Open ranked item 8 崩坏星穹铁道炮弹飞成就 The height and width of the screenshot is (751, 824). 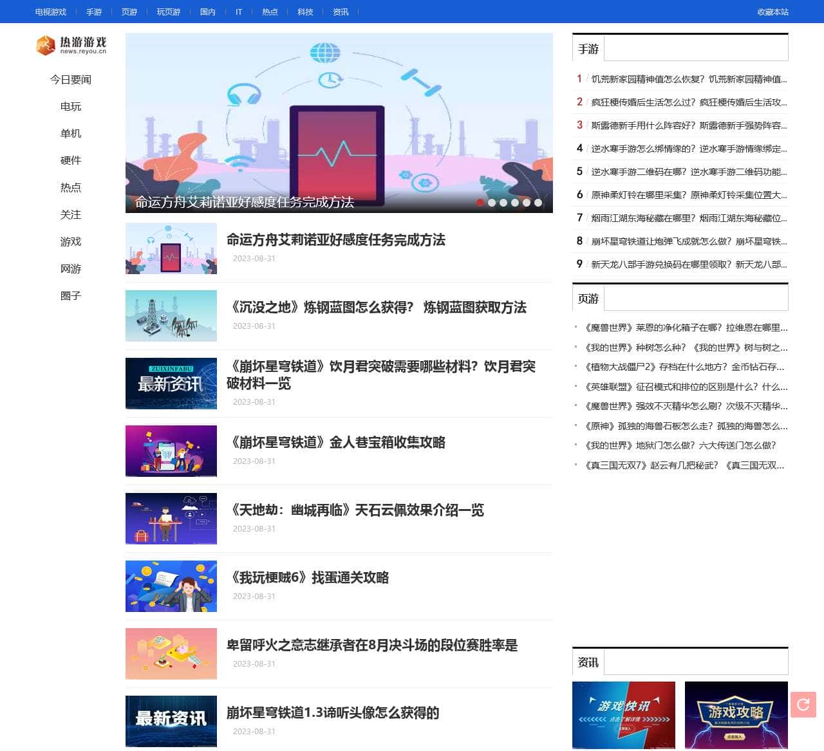(689, 241)
